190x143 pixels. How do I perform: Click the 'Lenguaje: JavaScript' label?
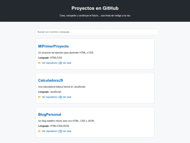(50, 92)
